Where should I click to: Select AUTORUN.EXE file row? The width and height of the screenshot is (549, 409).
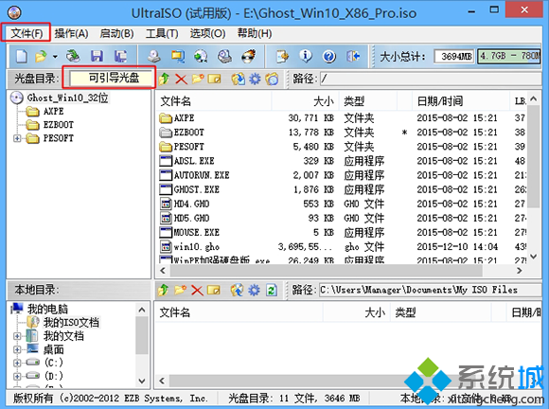(x=342, y=175)
